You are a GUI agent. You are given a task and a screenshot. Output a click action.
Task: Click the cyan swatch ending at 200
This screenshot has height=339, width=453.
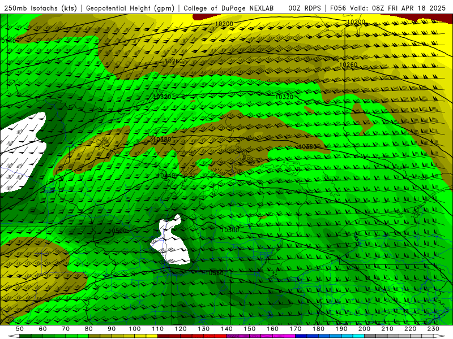click(x=359, y=336)
